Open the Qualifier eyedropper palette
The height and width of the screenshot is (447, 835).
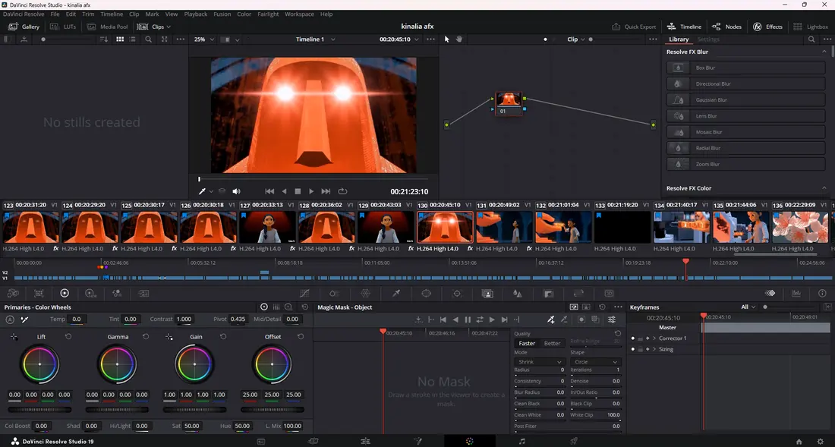(396, 293)
